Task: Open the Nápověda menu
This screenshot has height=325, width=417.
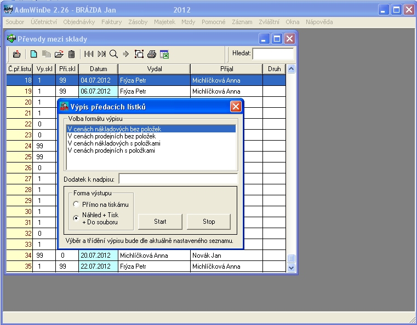Action: click(x=319, y=22)
